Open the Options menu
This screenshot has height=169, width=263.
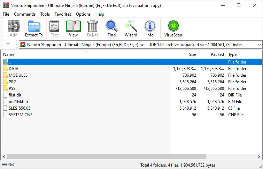pyautogui.click(x=83, y=14)
